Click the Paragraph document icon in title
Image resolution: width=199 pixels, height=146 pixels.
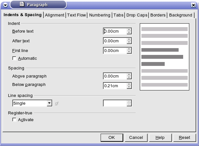22,4
